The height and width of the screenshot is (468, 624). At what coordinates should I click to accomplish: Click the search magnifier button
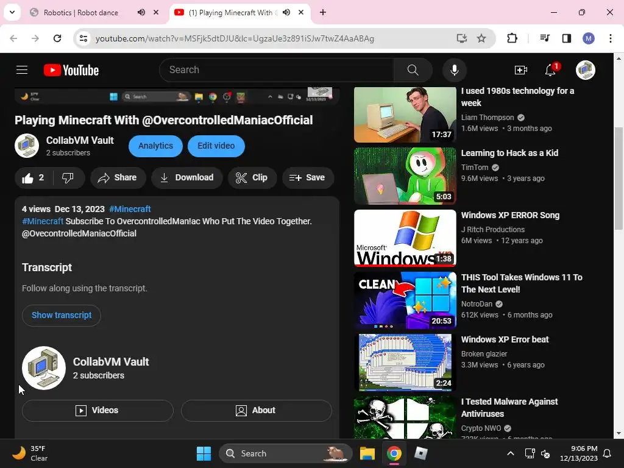413,70
